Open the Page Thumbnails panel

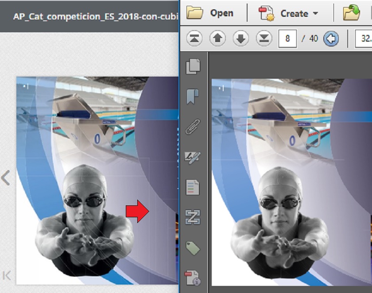click(193, 66)
